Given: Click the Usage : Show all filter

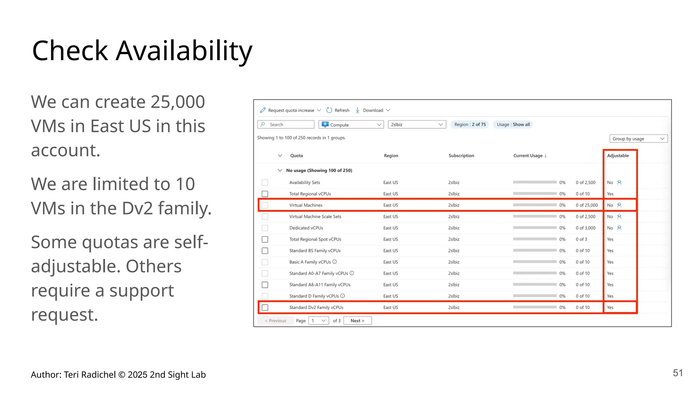Looking at the screenshot, I should click(x=513, y=124).
